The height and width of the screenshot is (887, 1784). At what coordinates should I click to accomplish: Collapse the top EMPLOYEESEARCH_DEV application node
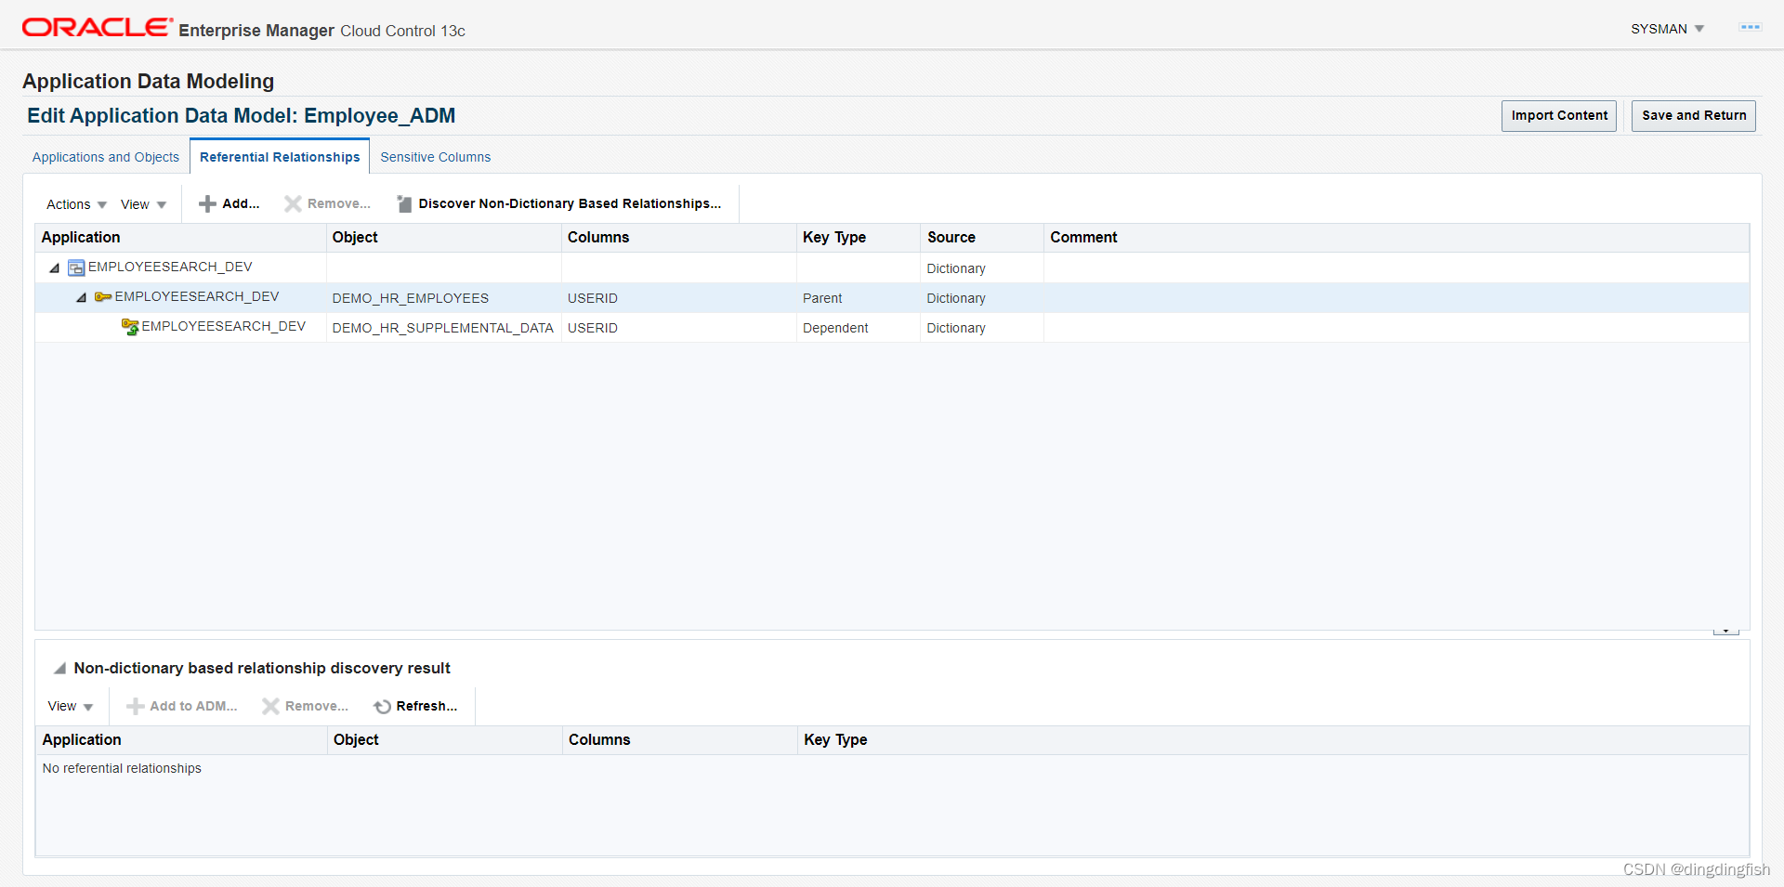click(x=54, y=268)
